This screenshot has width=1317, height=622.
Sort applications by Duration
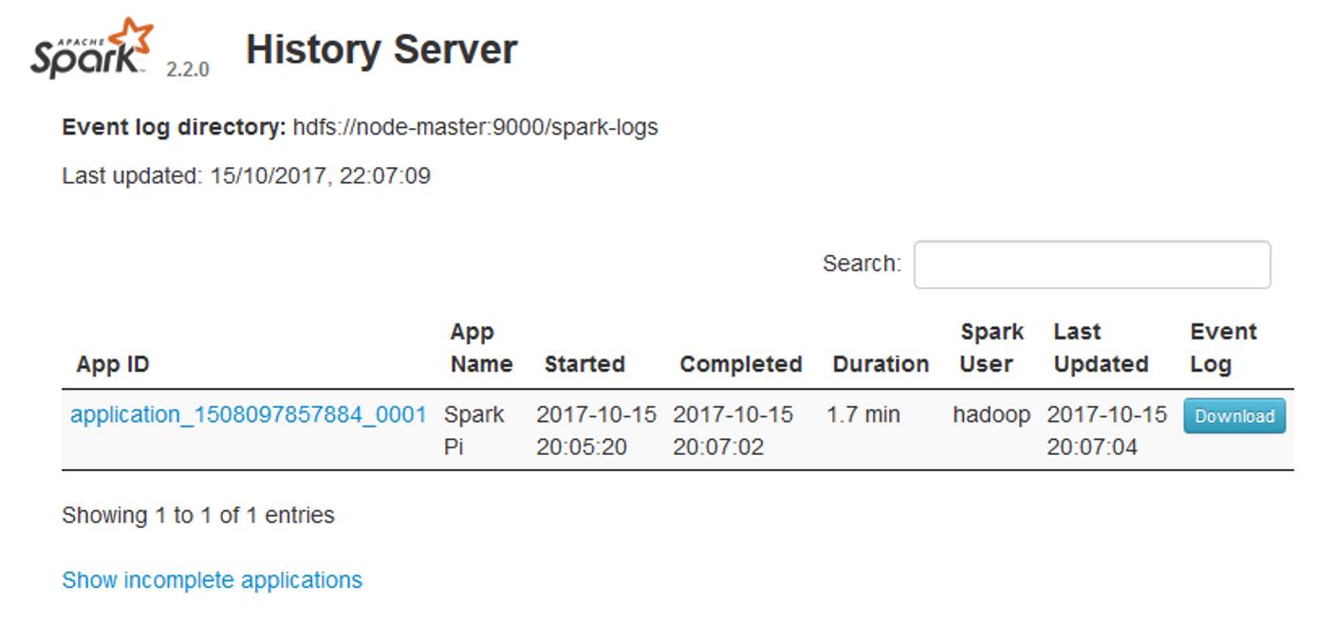880,364
